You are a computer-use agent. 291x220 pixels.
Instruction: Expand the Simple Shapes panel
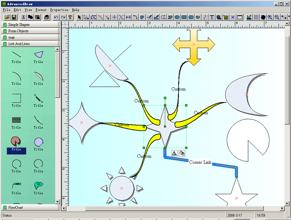[31, 25]
